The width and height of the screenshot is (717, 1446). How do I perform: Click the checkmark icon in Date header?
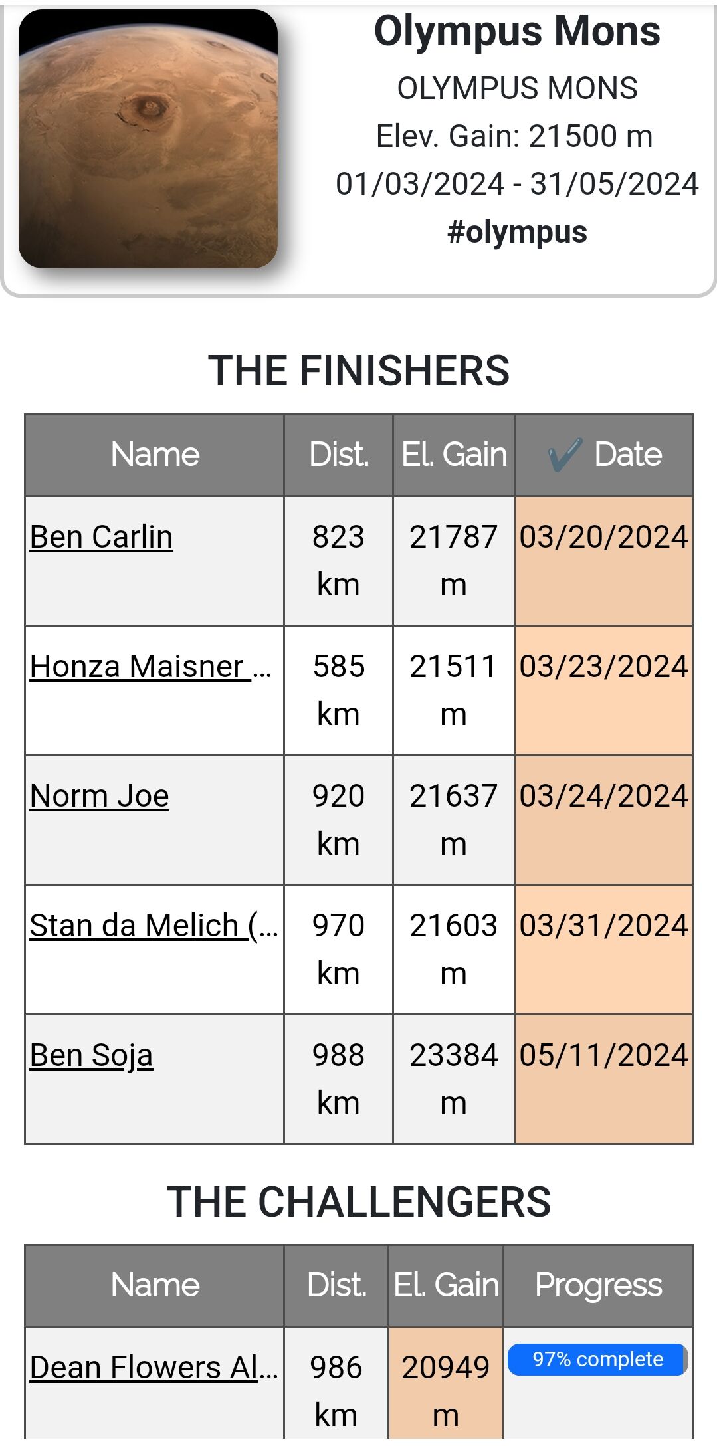click(x=565, y=455)
